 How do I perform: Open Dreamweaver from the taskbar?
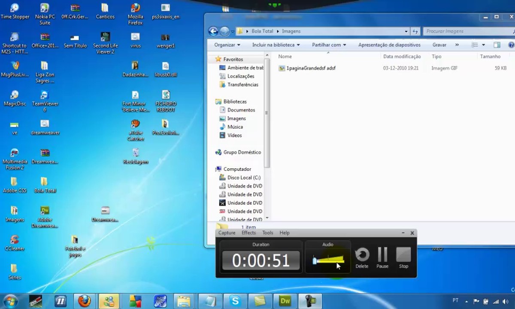point(285,301)
